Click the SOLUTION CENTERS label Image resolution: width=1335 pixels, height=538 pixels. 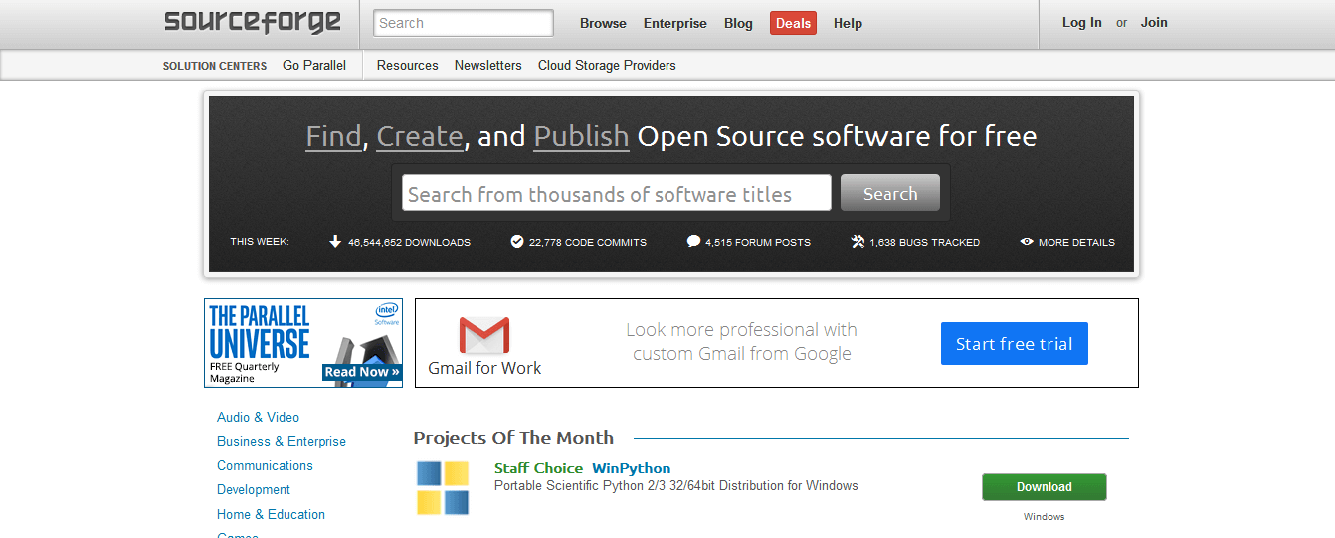tap(215, 66)
